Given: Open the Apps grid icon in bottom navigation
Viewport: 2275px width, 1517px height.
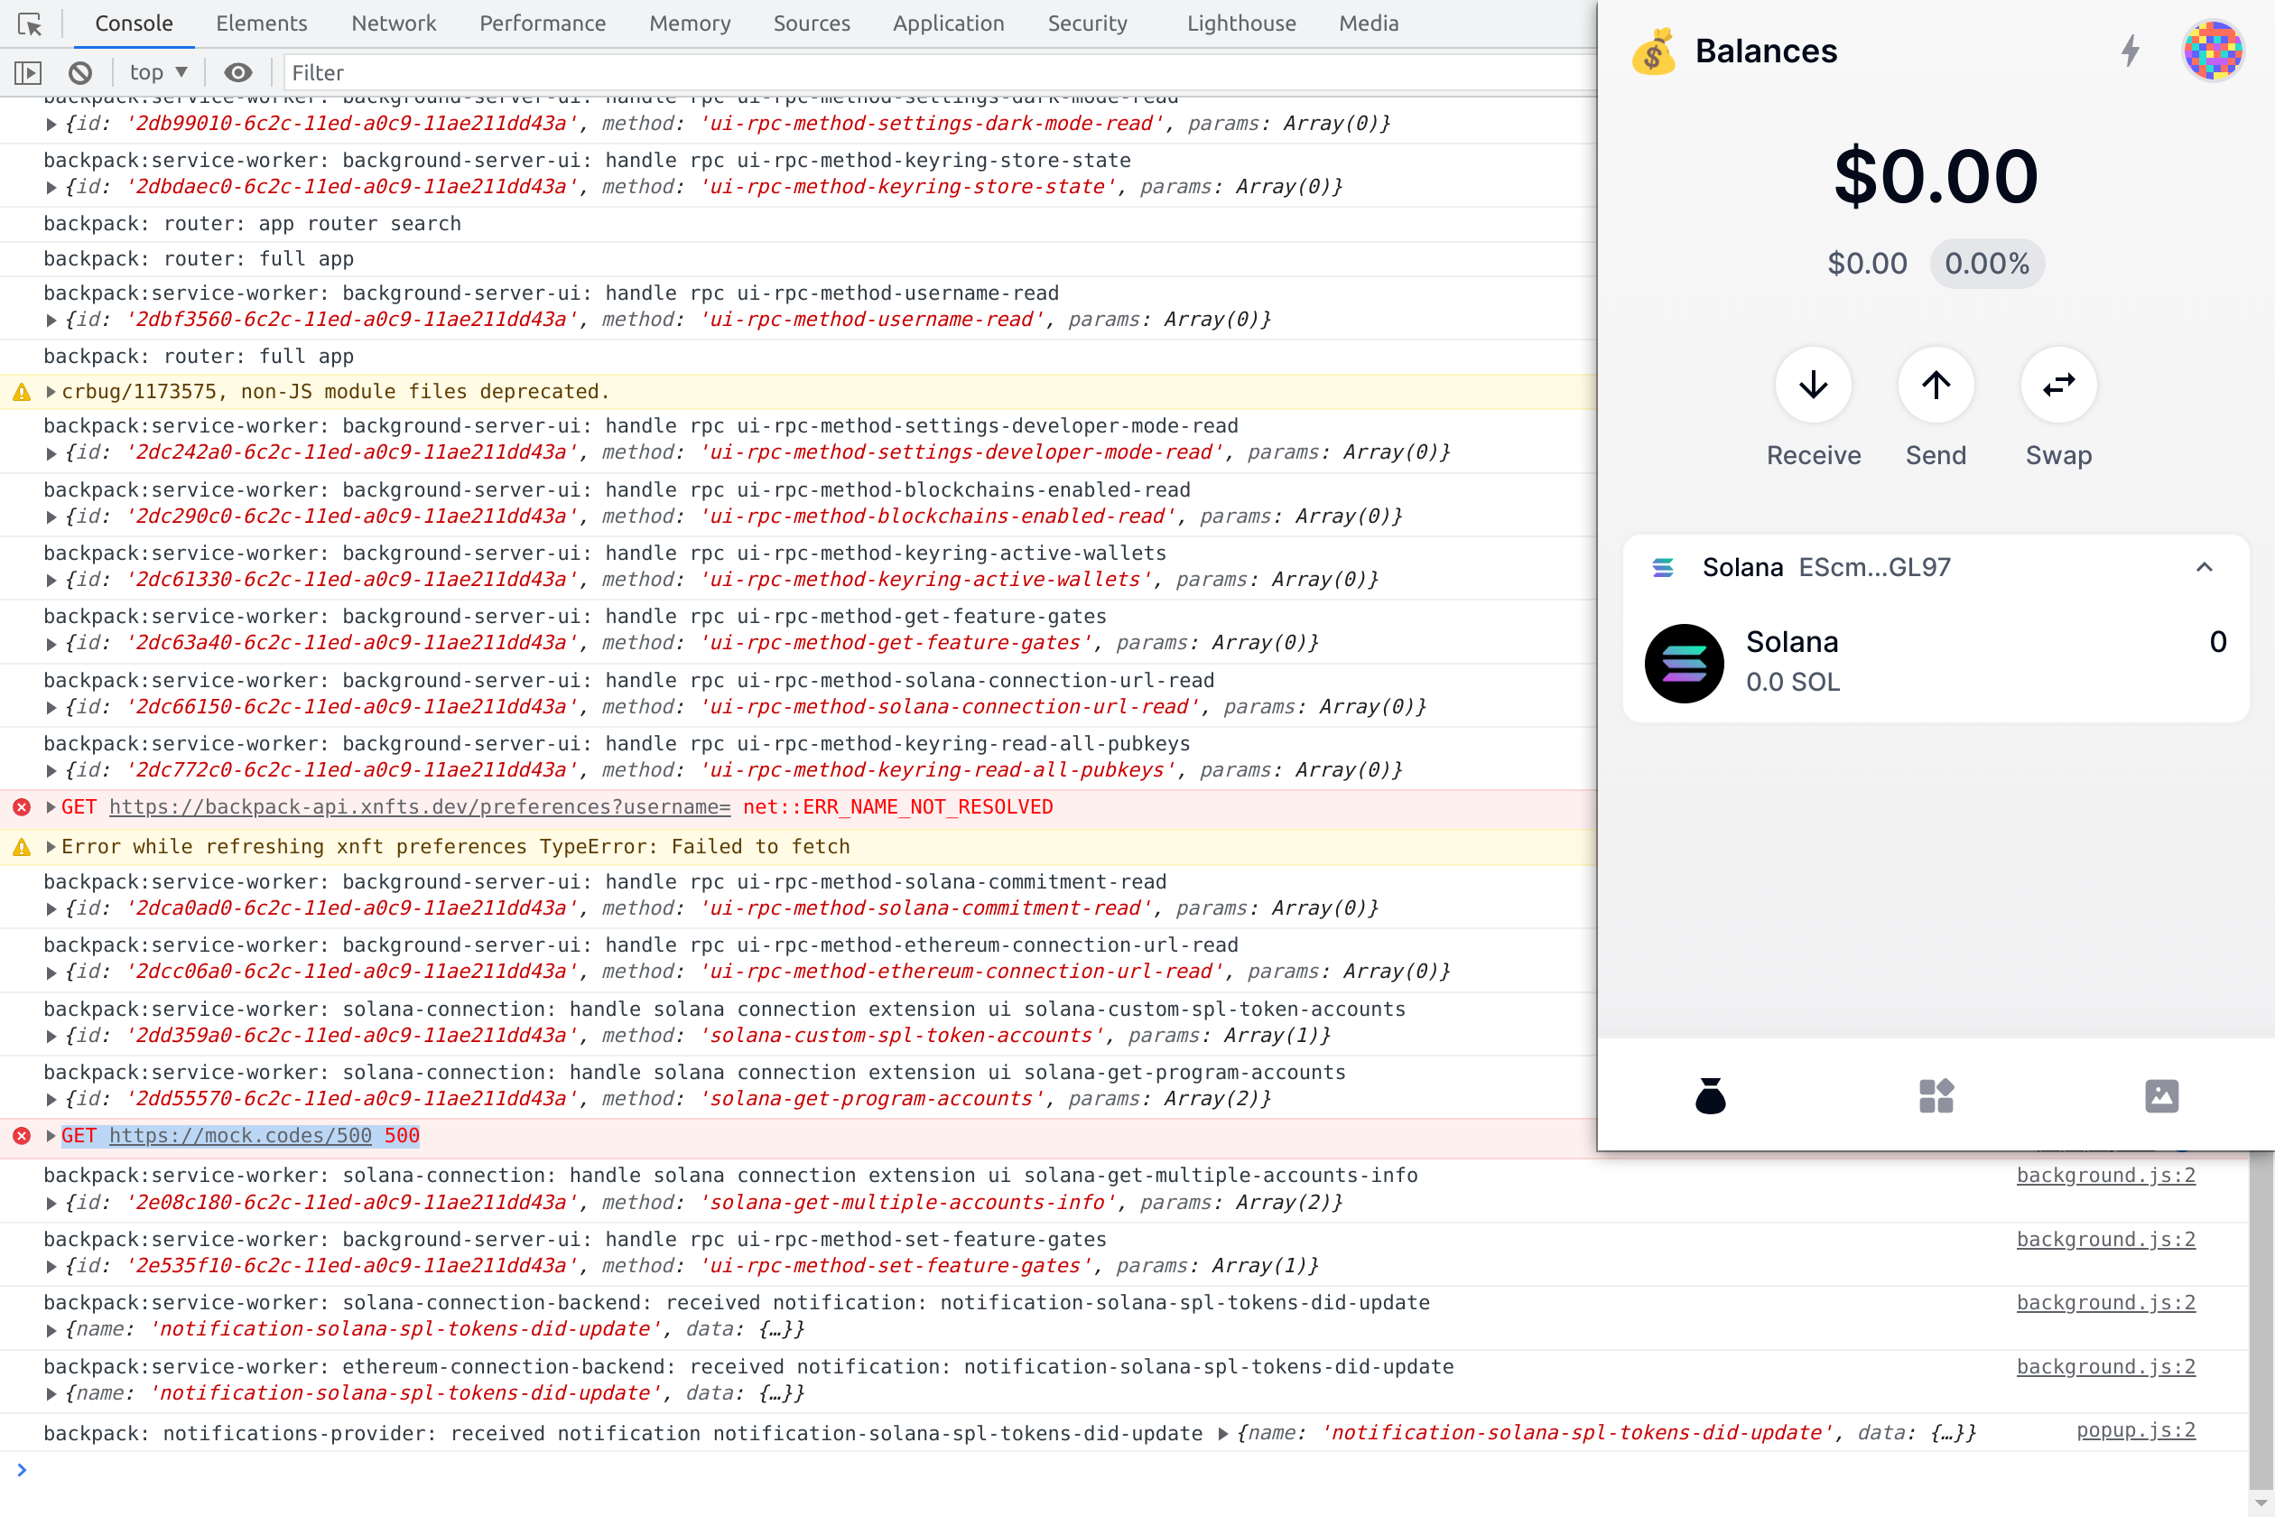Looking at the screenshot, I should point(1936,1095).
